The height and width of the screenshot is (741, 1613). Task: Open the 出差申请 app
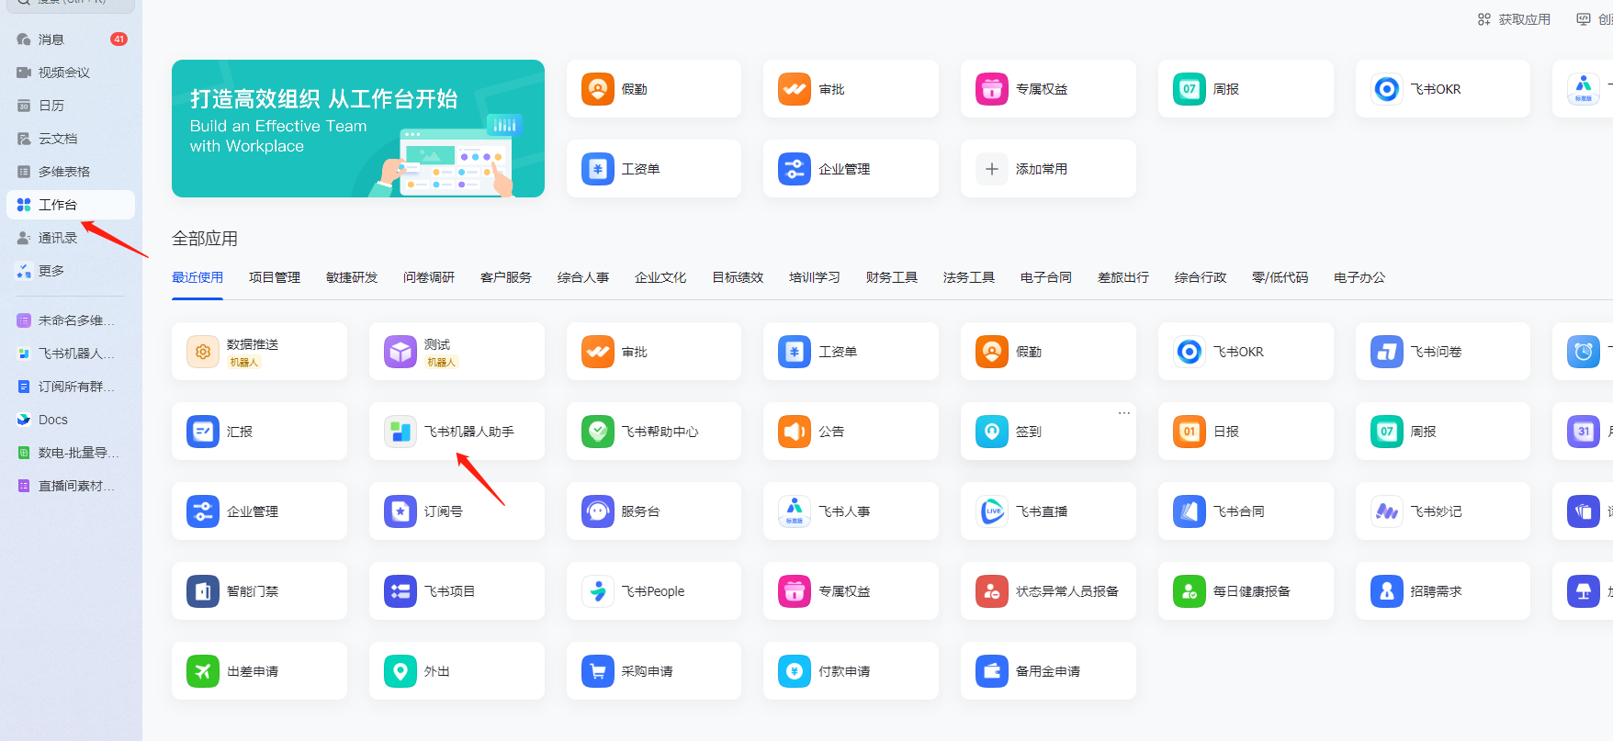(x=259, y=671)
